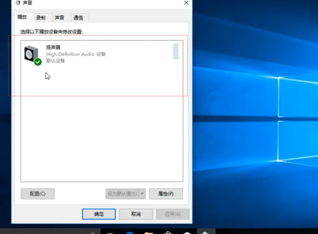Open the 通信 tab
The width and height of the screenshot is (318, 234).
pos(79,18)
